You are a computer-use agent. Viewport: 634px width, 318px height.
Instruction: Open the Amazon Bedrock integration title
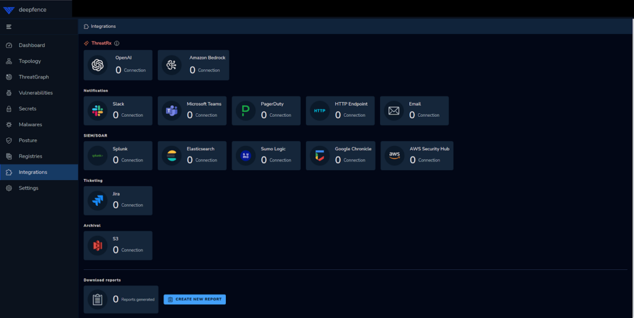(207, 58)
